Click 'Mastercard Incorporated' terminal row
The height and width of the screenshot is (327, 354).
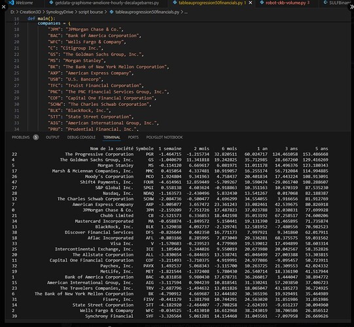[104, 222]
